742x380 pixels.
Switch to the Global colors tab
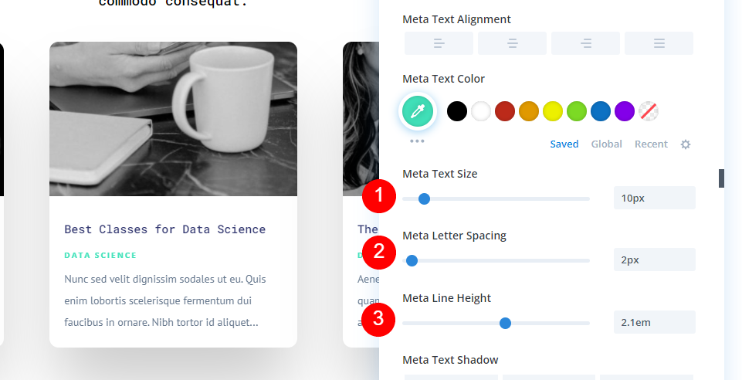(x=606, y=144)
